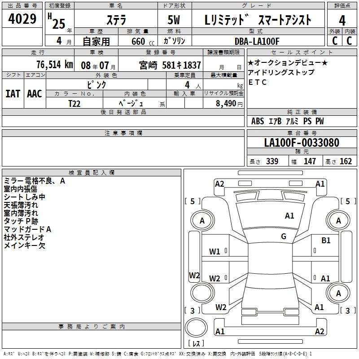Screen dimensions: 359x359
Task: Click the inspector note タッチP跡
Action: pyautogui.click(x=21, y=221)
